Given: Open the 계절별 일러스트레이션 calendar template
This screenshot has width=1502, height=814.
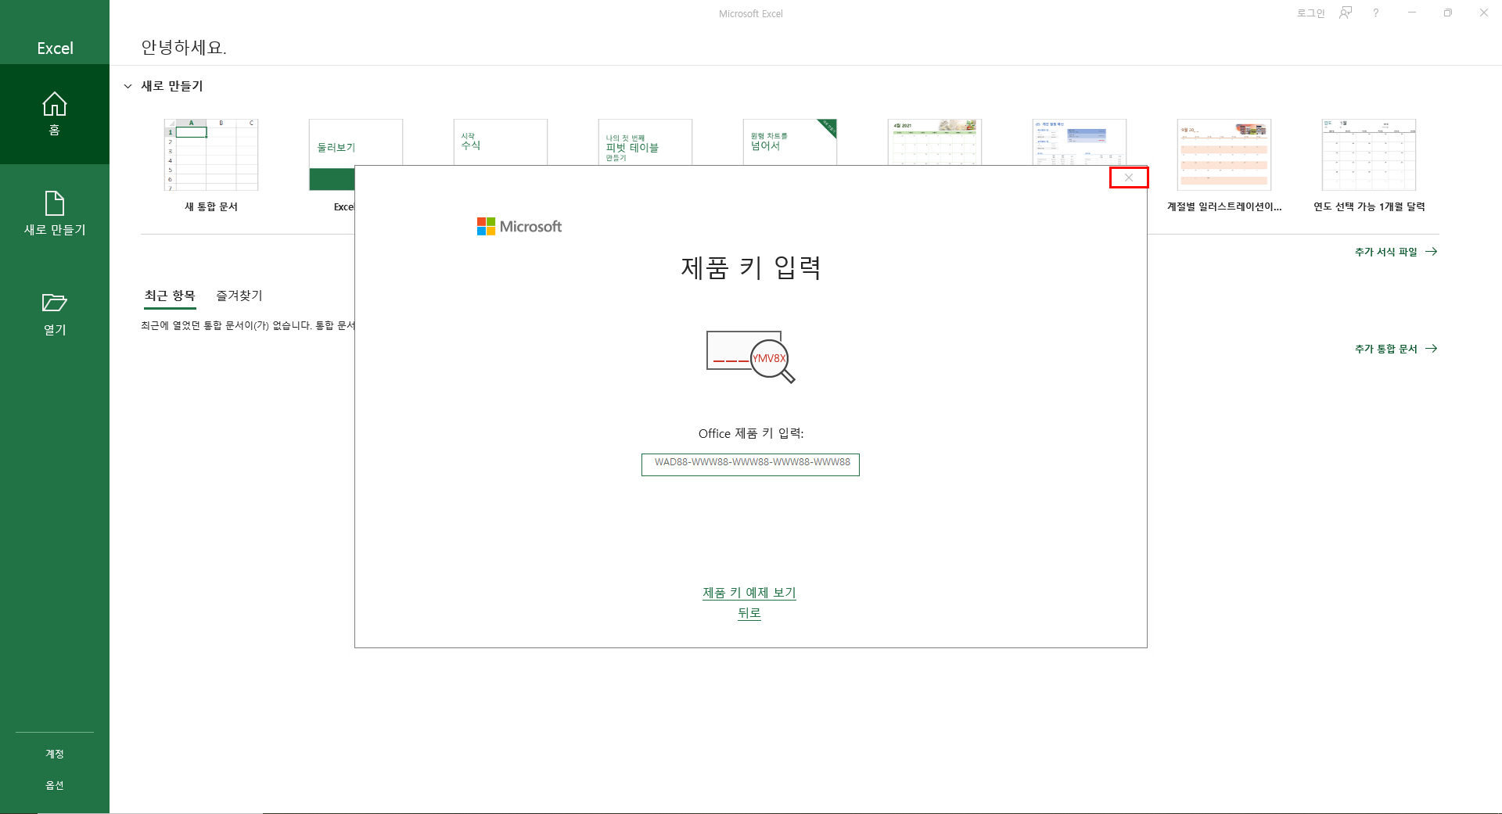Looking at the screenshot, I should coord(1224,165).
